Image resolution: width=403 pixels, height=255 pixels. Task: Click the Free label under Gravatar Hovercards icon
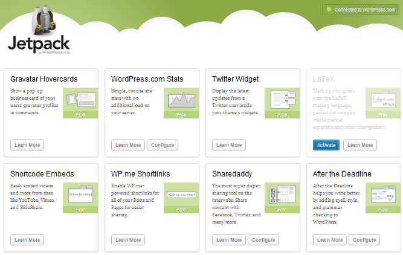(x=80, y=115)
